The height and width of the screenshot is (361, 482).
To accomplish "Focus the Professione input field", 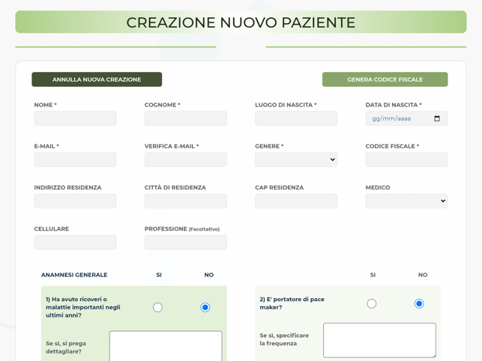I will tap(186, 243).
